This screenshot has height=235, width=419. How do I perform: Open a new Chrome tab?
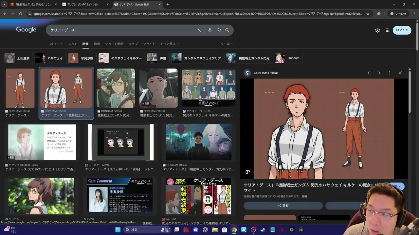[168, 4]
